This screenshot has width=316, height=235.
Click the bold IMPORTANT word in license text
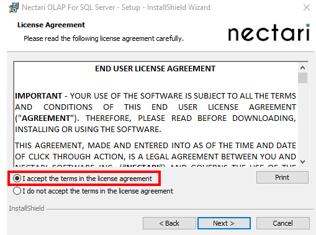[x=38, y=96]
